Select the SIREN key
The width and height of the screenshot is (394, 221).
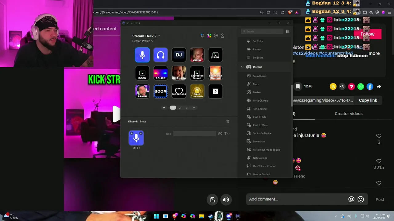[x=215, y=55]
